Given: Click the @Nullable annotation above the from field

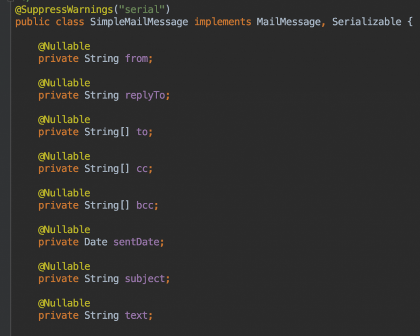Looking at the screenshot, I should pos(64,46).
